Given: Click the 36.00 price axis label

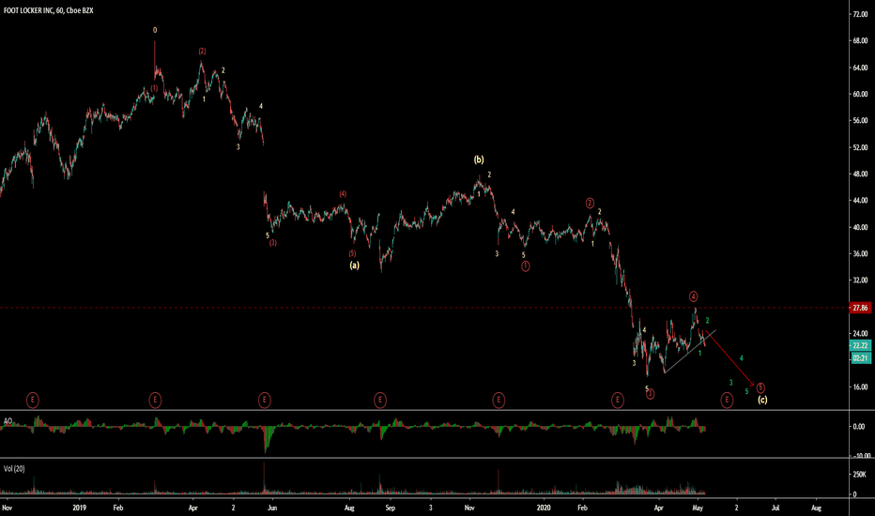Looking at the screenshot, I should pos(860,254).
